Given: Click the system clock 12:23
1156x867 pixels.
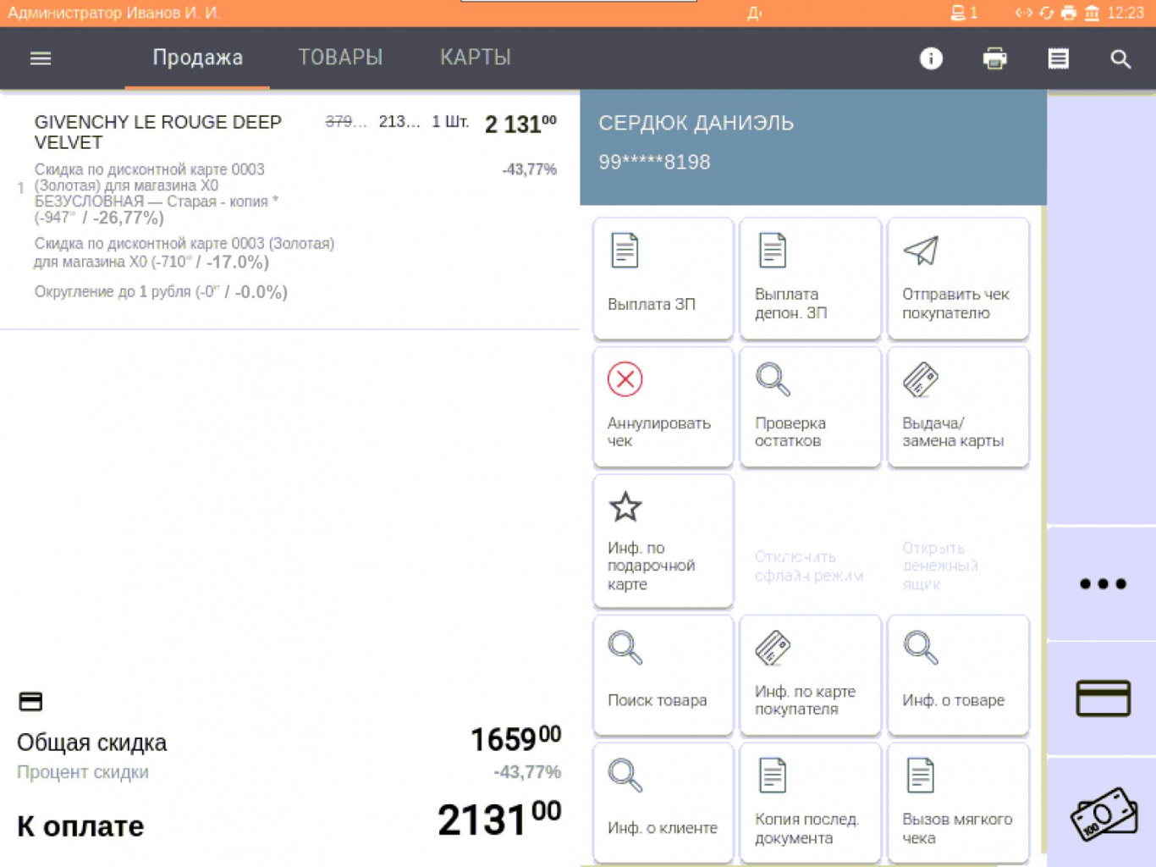Looking at the screenshot, I should [1126, 13].
